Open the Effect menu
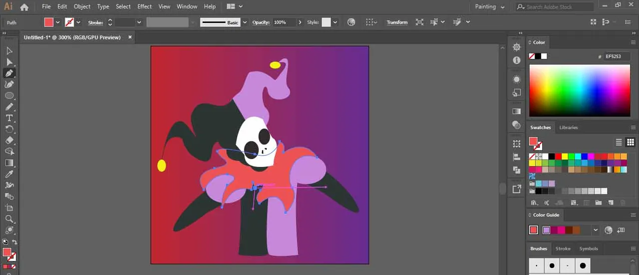This screenshot has height=275, width=639. [144, 6]
